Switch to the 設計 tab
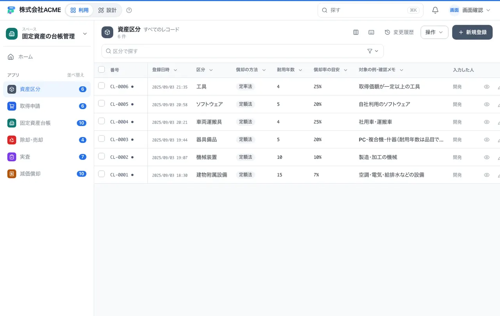The width and height of the screenshot is (500, 316). click(x=107, y=10)
